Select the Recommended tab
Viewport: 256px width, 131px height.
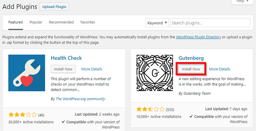pos(61,22)
